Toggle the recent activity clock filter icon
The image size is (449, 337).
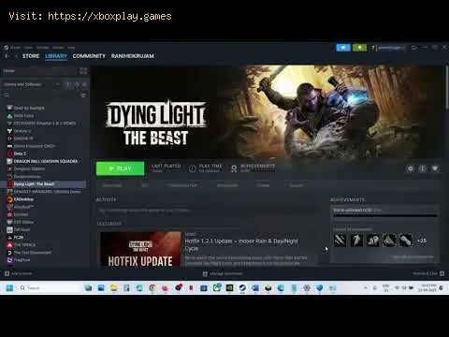click(77, 84)
